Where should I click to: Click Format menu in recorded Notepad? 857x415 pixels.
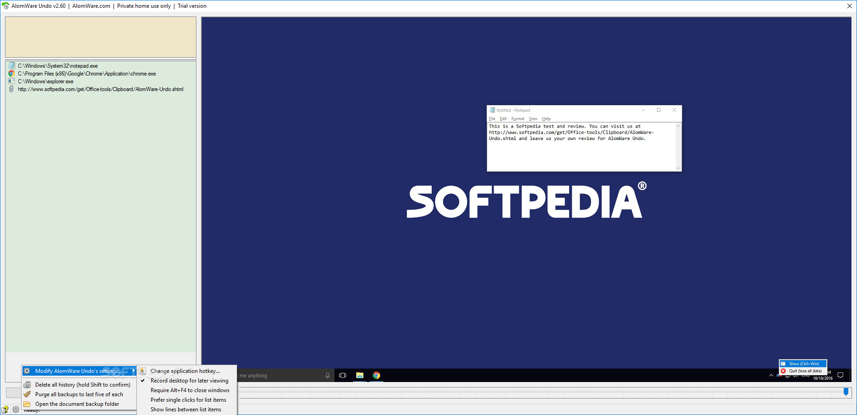[518, 119]
